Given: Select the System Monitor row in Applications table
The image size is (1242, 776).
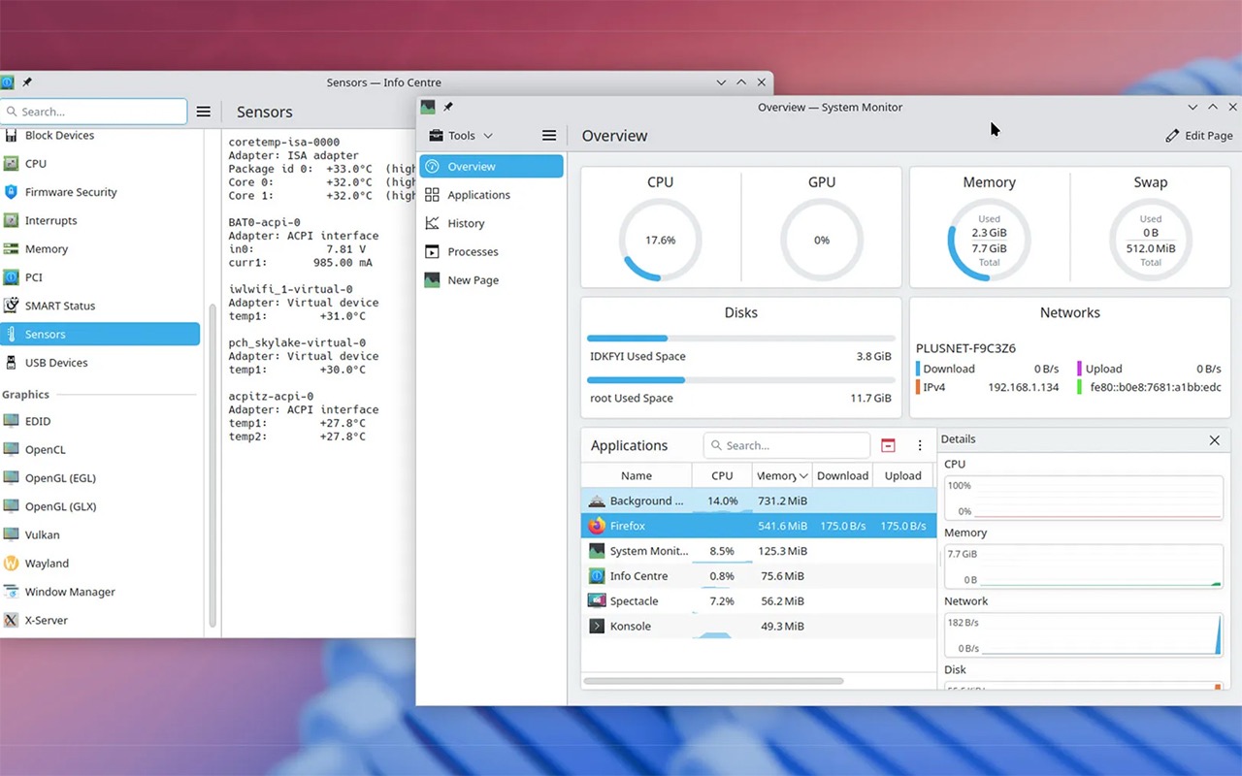Looking at the screenshot, I should 759,551.
